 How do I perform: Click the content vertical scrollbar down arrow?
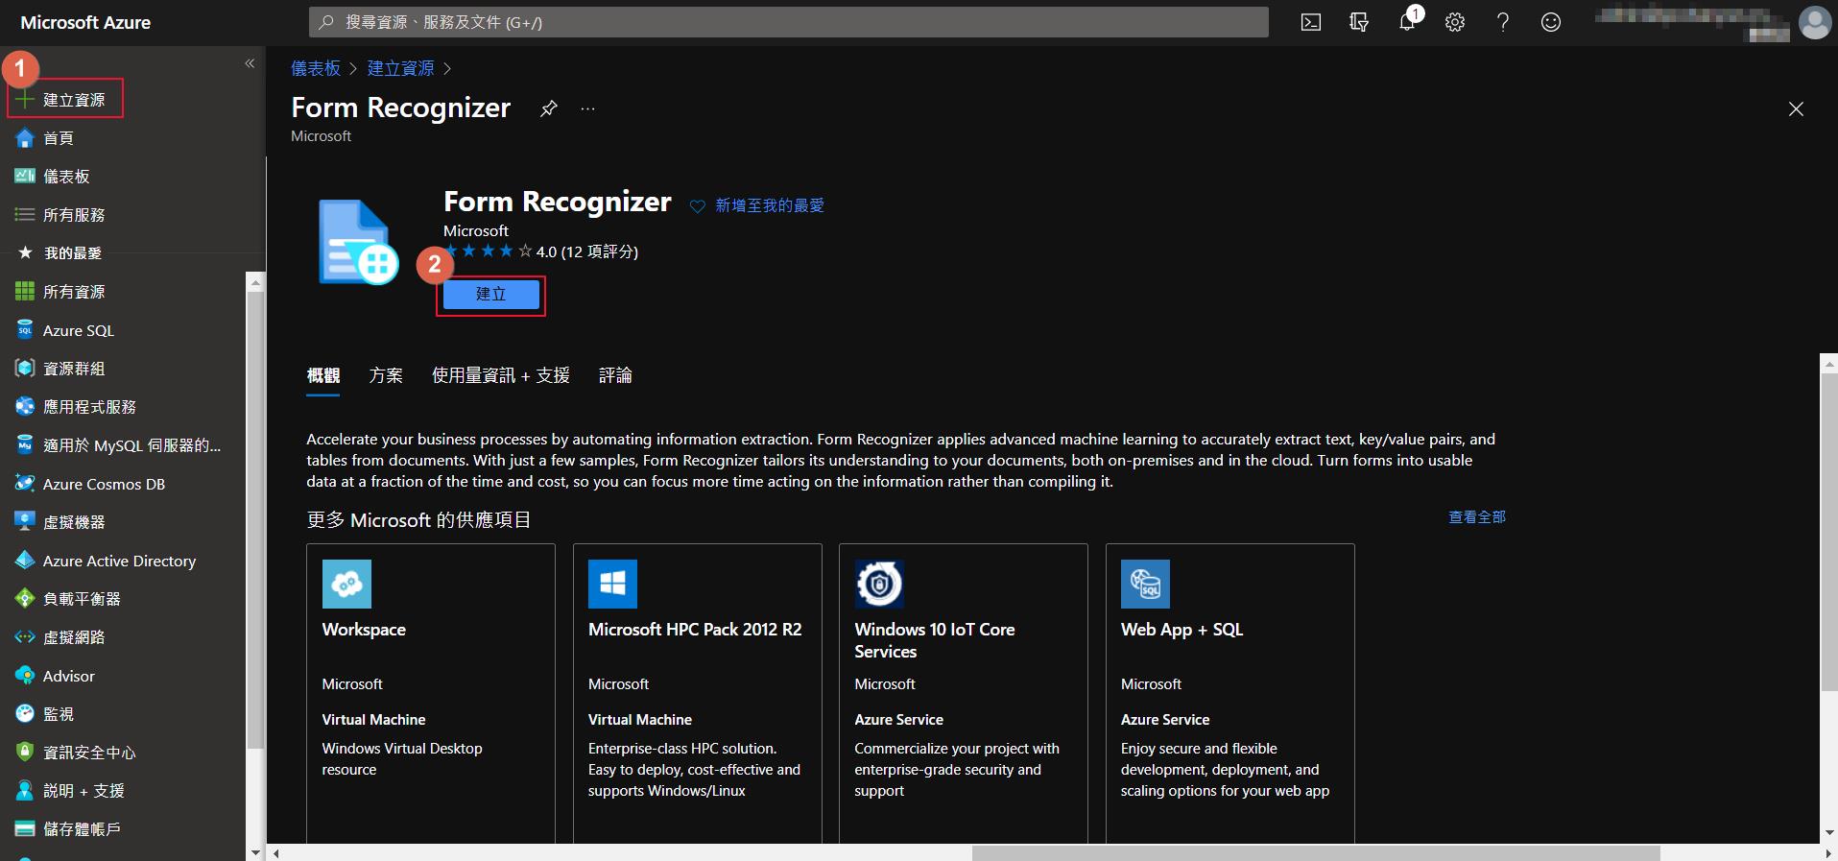(1829, 833)
